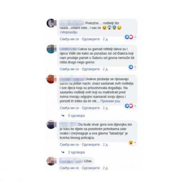Click the heart reaction icon on first comment
The height and width of the screenshot is (188, 188).
pyautogui.click(x=131, y=37)
